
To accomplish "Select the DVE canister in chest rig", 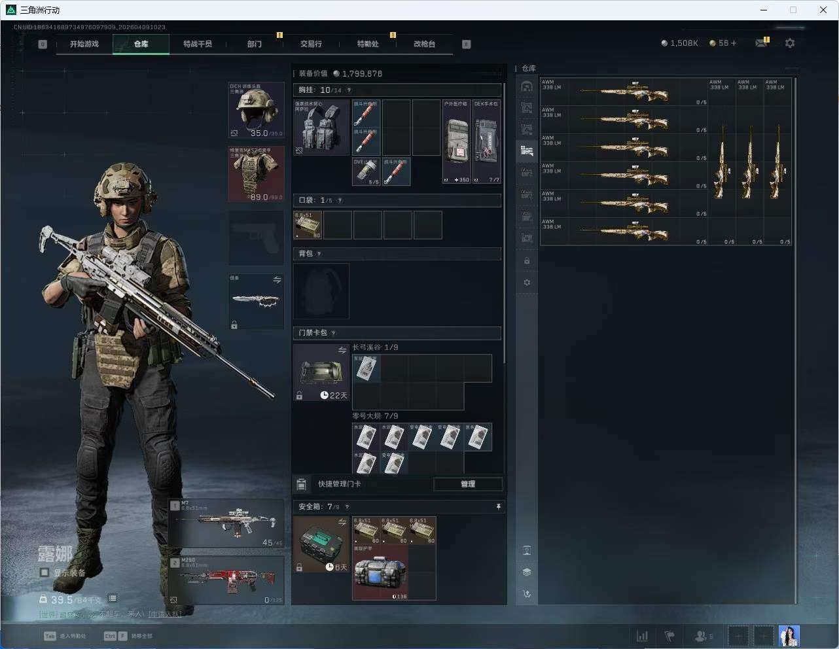I will pyautogui.click(x=366, y=171).
